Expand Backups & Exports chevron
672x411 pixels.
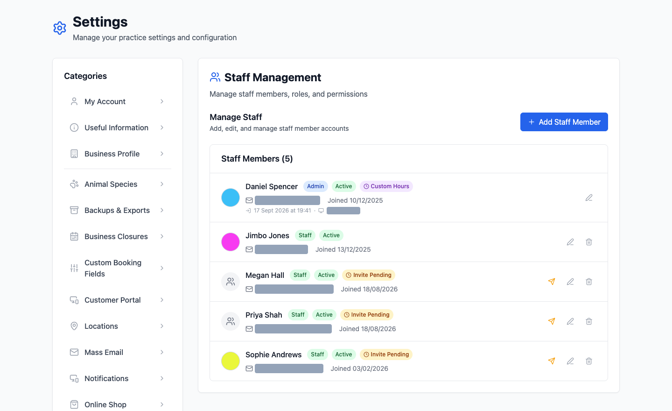(162, 210)
